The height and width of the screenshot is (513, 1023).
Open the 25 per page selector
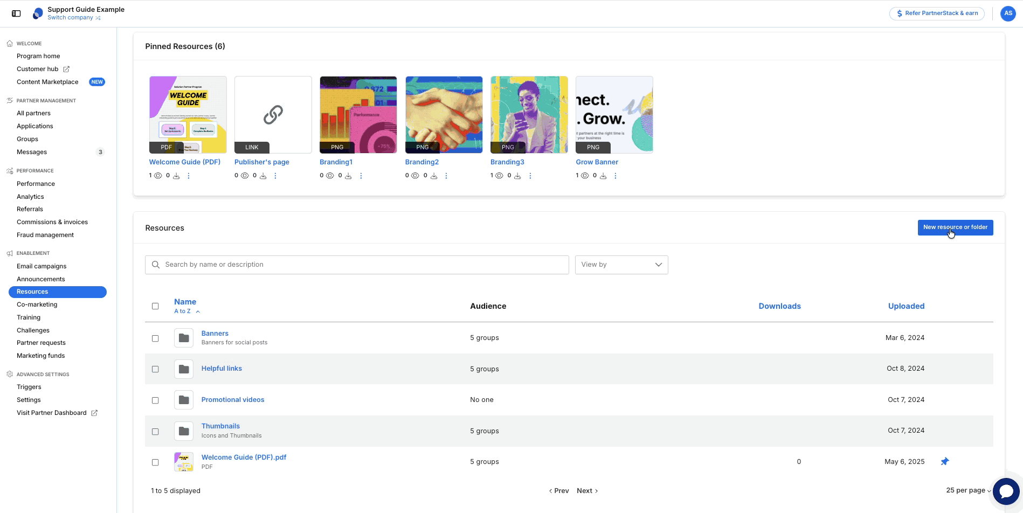969,490
